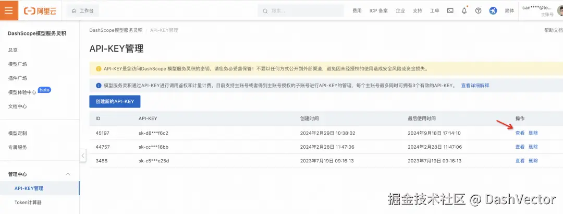The image size is (563, 214).
Task: View the sk-c5***e25d key via 查看
Action: point(520,161)
